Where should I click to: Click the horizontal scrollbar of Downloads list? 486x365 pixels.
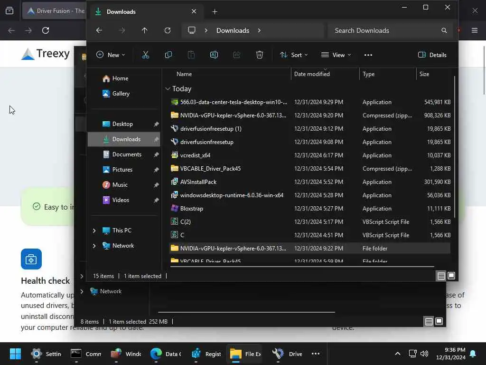pos(301,266)
